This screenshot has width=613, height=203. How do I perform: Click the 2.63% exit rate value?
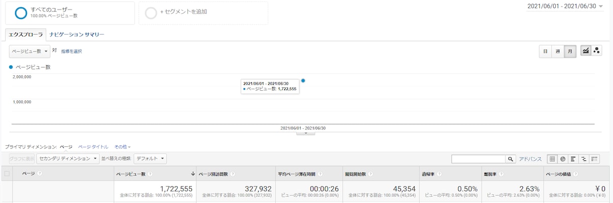click(x=529, y=188)
